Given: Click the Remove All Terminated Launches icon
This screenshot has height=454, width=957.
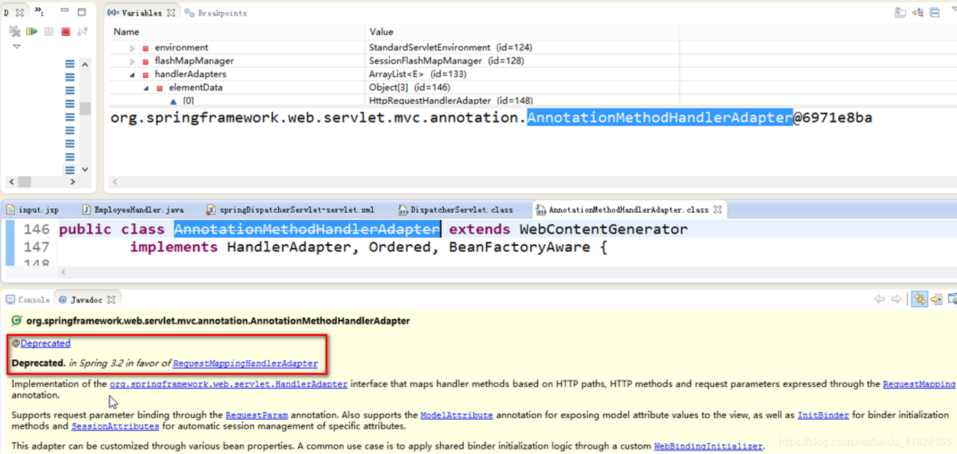Looking at the screenshot, I should coord(14,31).
